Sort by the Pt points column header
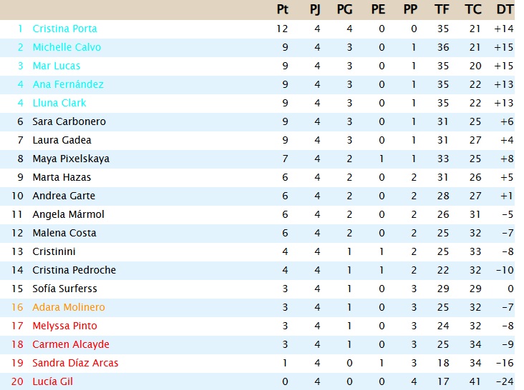524x390 pixels. tap(283, 9)
